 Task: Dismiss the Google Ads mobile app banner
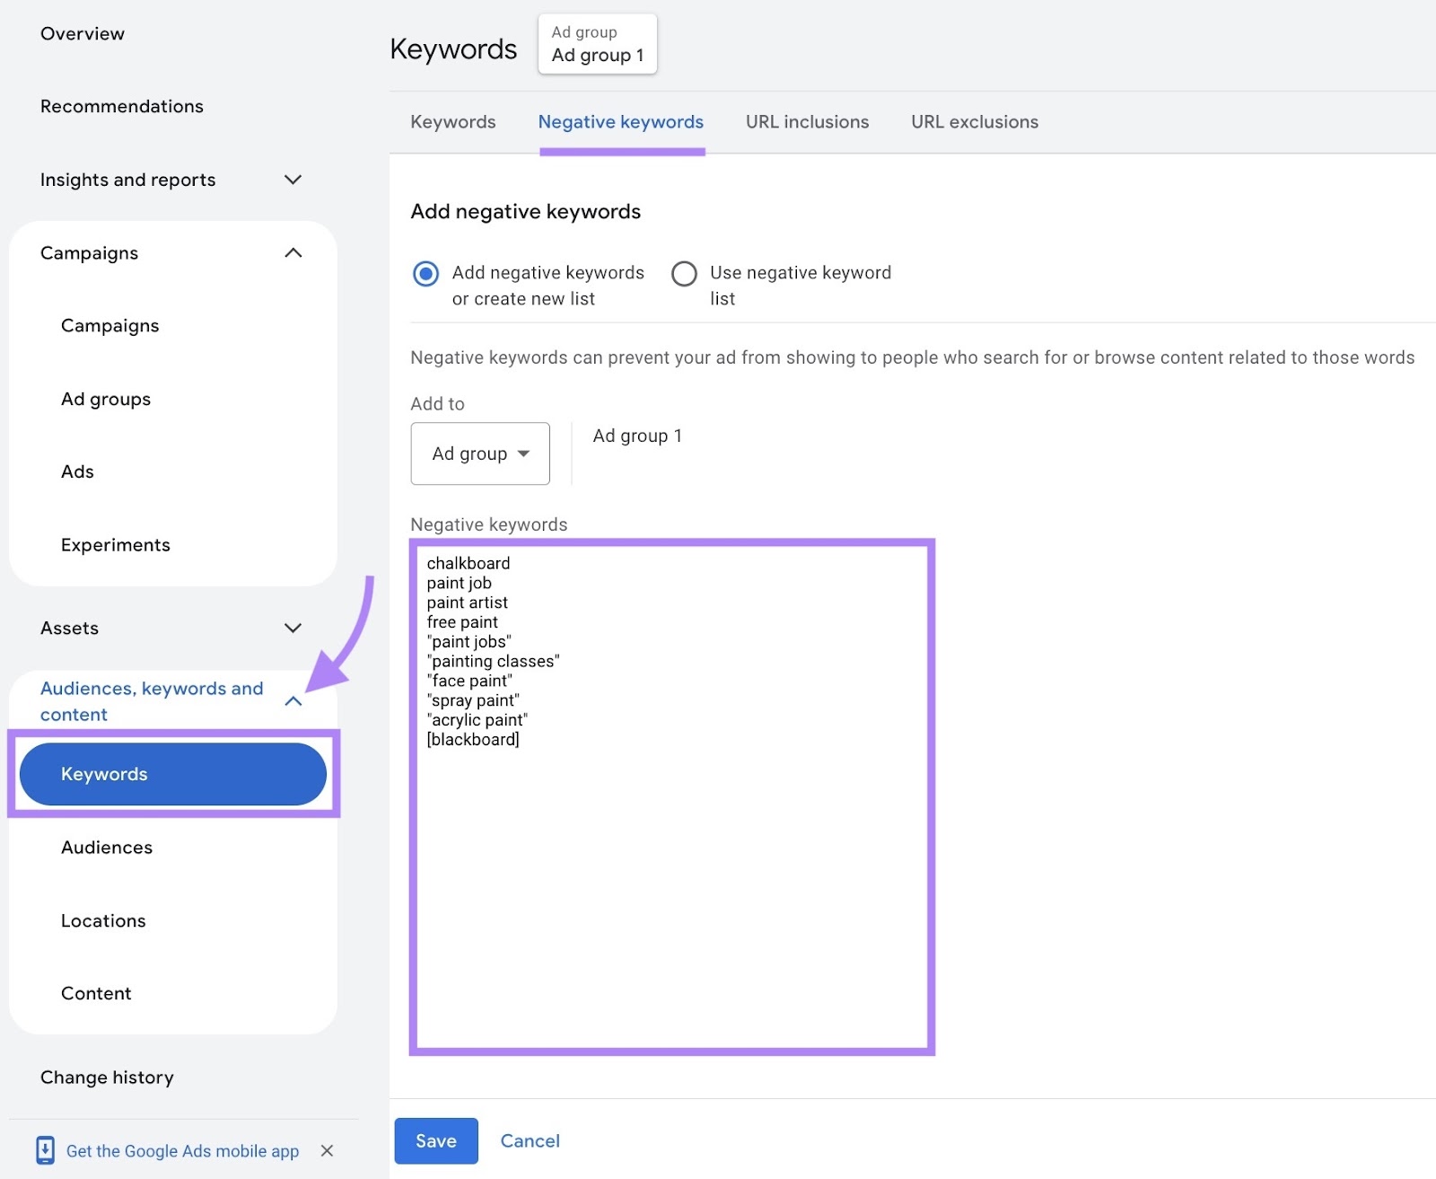(x=328, y=1150)
